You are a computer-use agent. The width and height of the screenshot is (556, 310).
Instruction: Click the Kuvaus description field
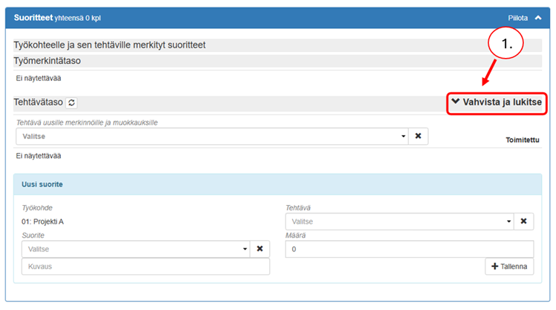[x=145, y=266]
